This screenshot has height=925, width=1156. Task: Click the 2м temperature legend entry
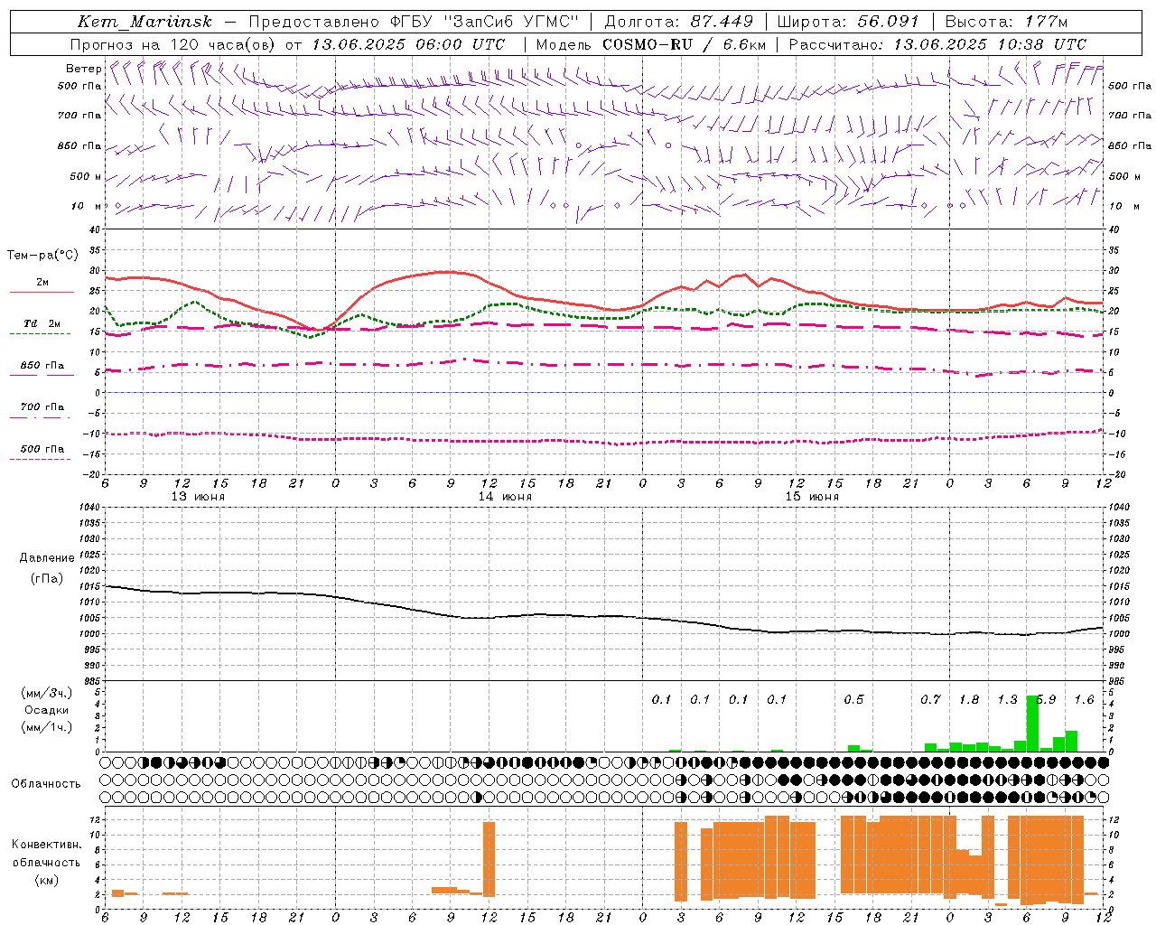click(x=42, y=283)
